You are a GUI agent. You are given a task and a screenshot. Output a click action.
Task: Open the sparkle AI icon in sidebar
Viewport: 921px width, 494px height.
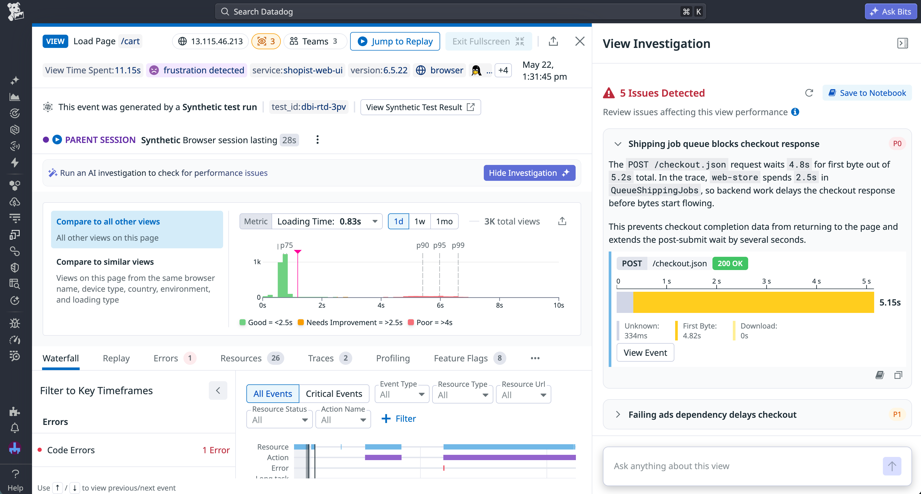15,80
